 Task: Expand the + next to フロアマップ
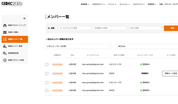point(144,4)
